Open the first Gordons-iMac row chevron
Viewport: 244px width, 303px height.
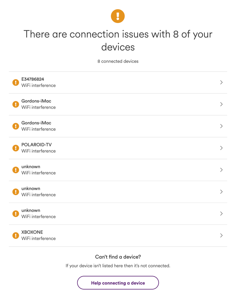(221, 104)
